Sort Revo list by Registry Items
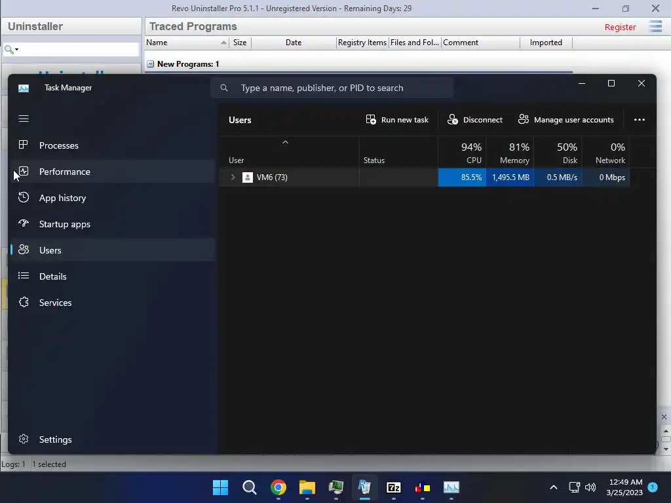The image size is (671, 503). pyautogui.click(x=362, y=43)
